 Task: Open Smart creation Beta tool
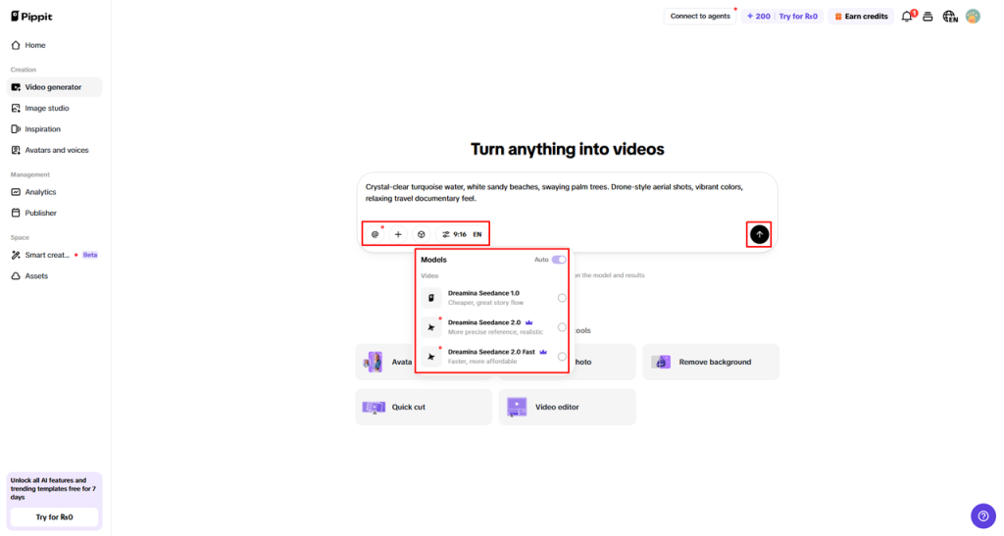(55, 255)
